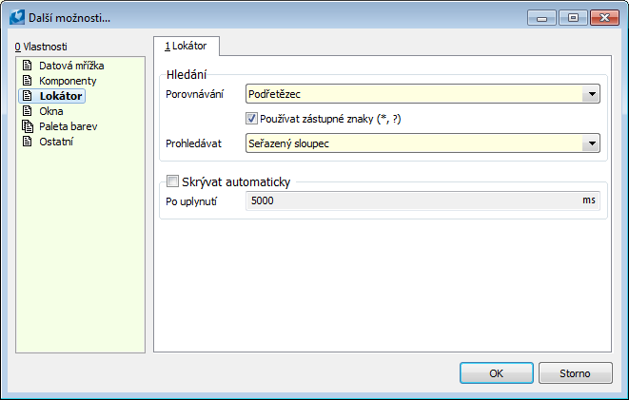The height and width of the screenshot is (400, 629).
Task: Toggle the Používat zástupné znaky checkbox
Action: click(251, 119)
